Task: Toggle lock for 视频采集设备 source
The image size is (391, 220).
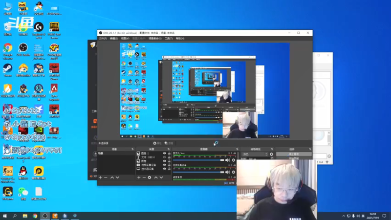Action: tap(169, 165)
